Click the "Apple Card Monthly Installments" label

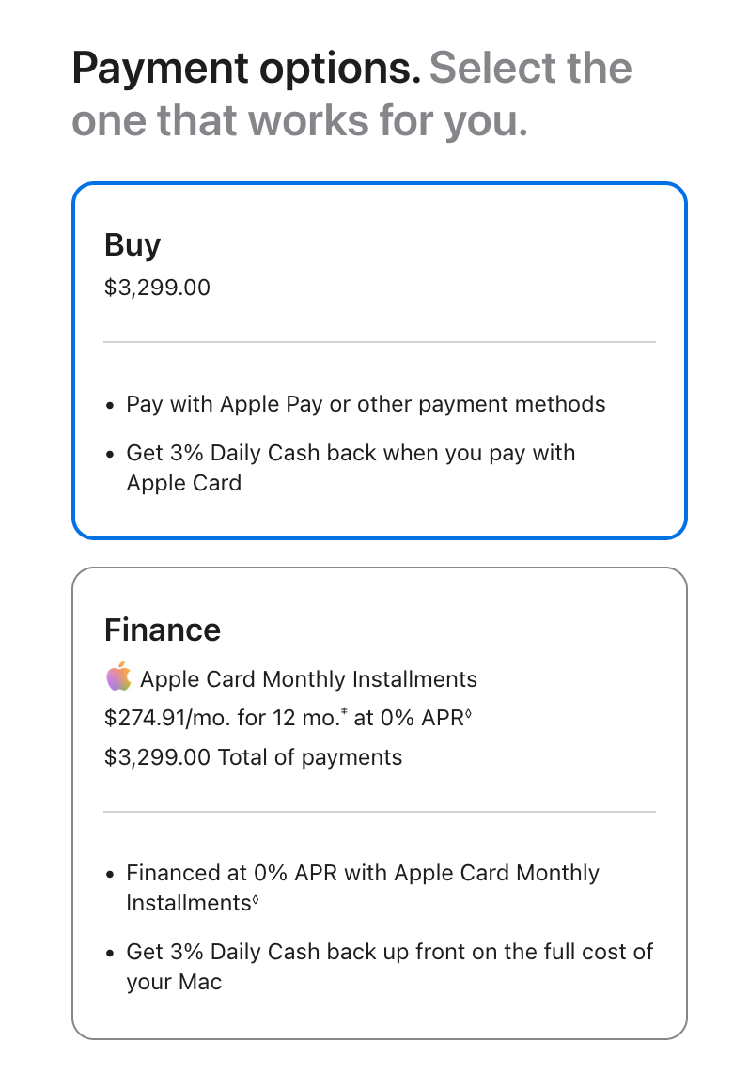(x=308, y=679)
